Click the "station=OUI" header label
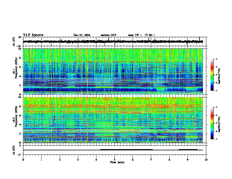232x179 pixels. 108,35
